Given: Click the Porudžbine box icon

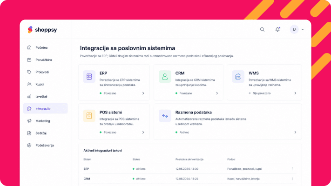Looking at the screenshot, I should 29,60.
